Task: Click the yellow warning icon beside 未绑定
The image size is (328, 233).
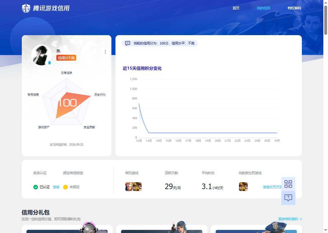Action: 65,187
